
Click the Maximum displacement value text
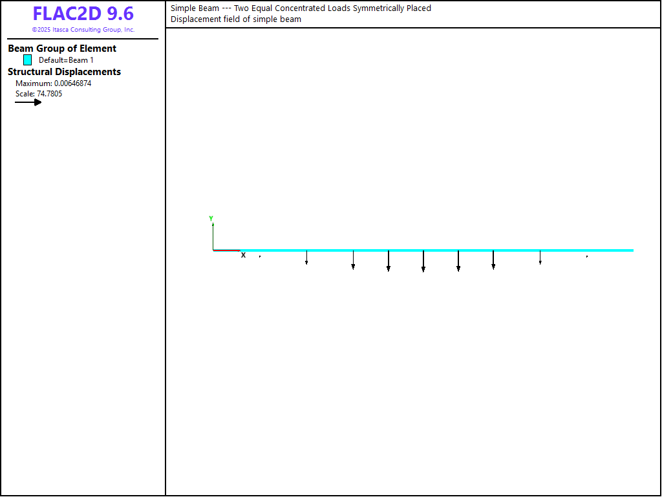pos(53,83)
